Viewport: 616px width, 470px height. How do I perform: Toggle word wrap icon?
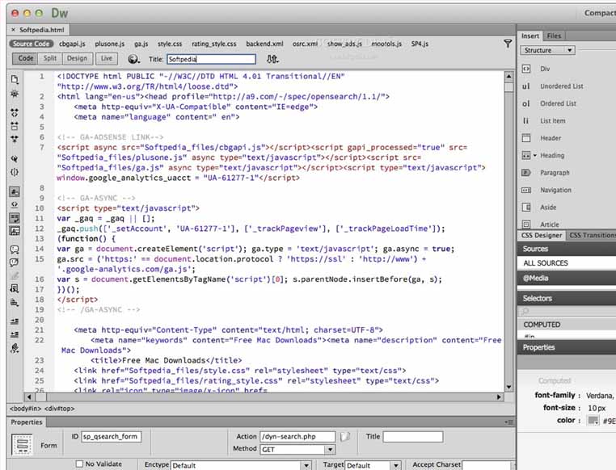15,218
